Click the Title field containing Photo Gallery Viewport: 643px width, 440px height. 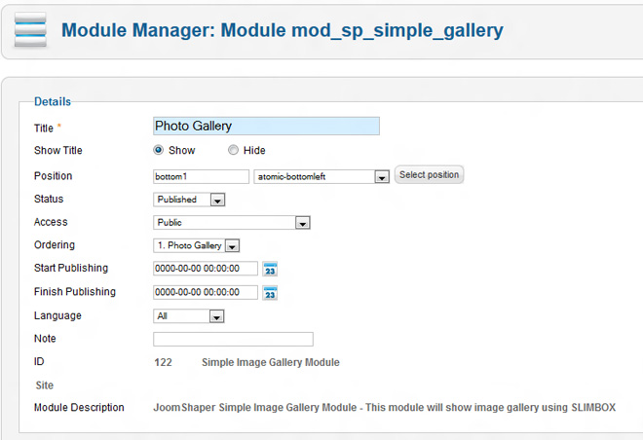pos(266,126)
